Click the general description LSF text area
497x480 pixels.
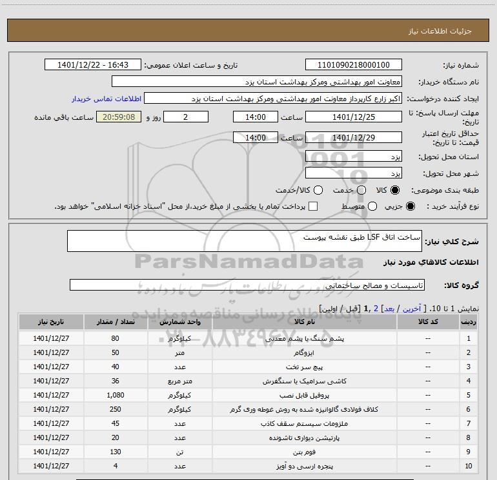(245, 241)
